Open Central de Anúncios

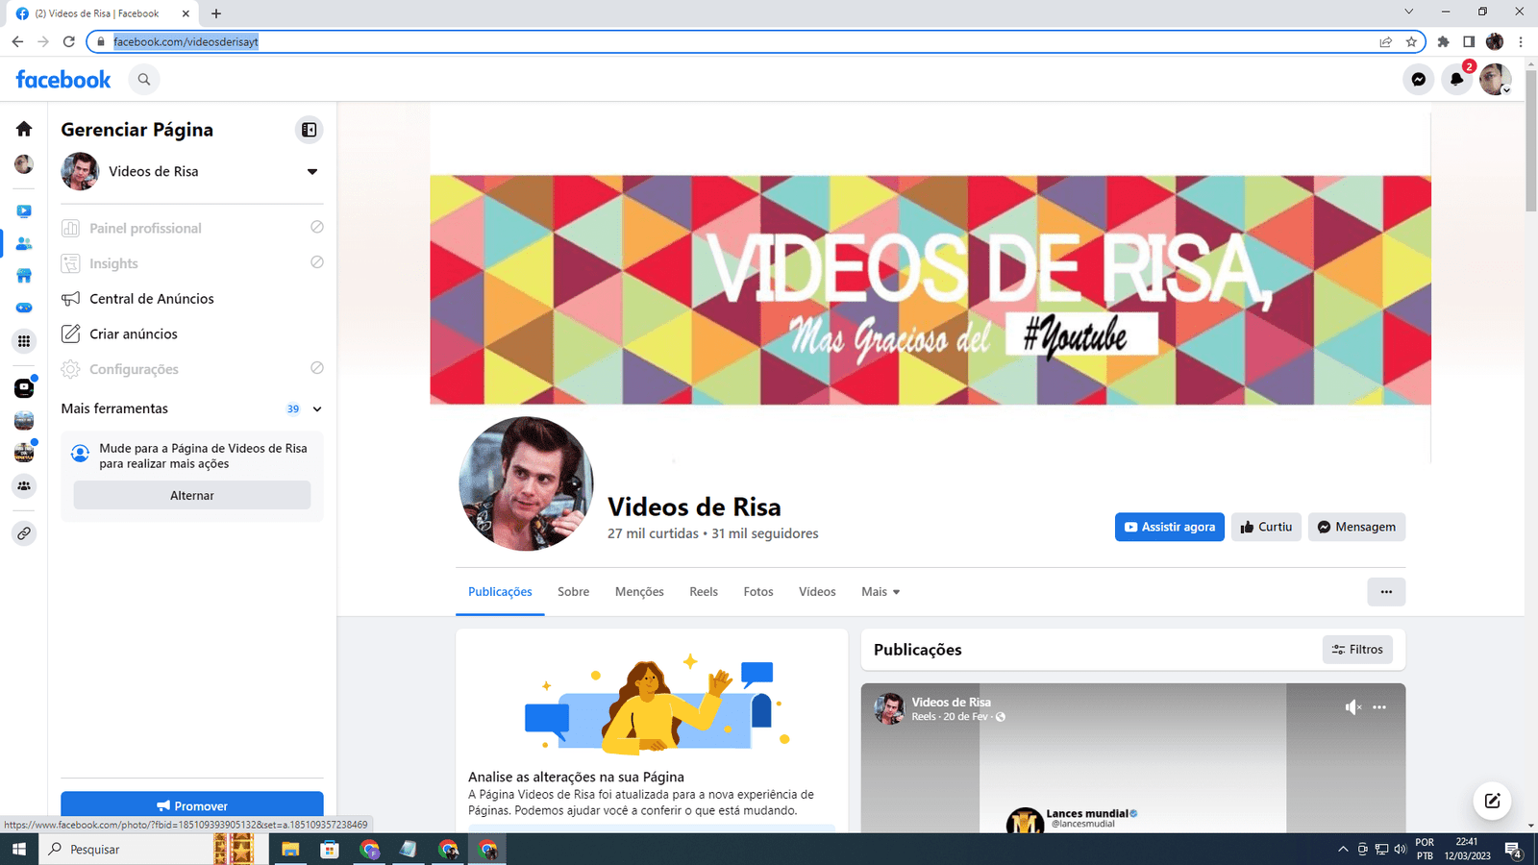click(192, 299)
